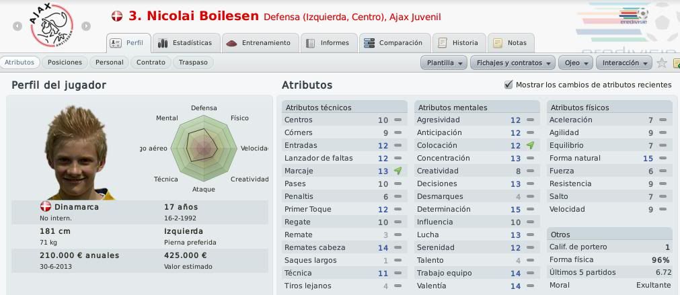Click the player portrait photo
Viewport: 680px width, 295px height.
click(77, 153)
